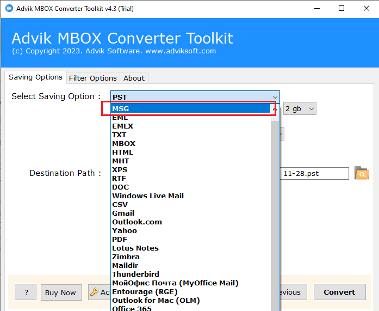This screenshot has height=311, width=379.
Task: Open the Select Saving Option PST dropdown
Action: pyautogui.click(x=195, y=97)
